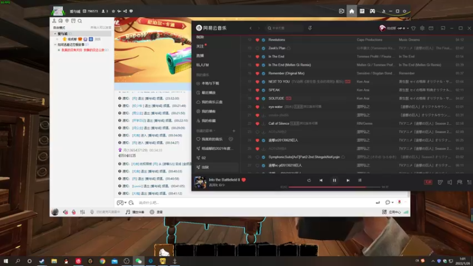This screenshot has height=266, width=473.
Task: Toggle heart on SOLITUDE
Action: [x=257, y=99]
